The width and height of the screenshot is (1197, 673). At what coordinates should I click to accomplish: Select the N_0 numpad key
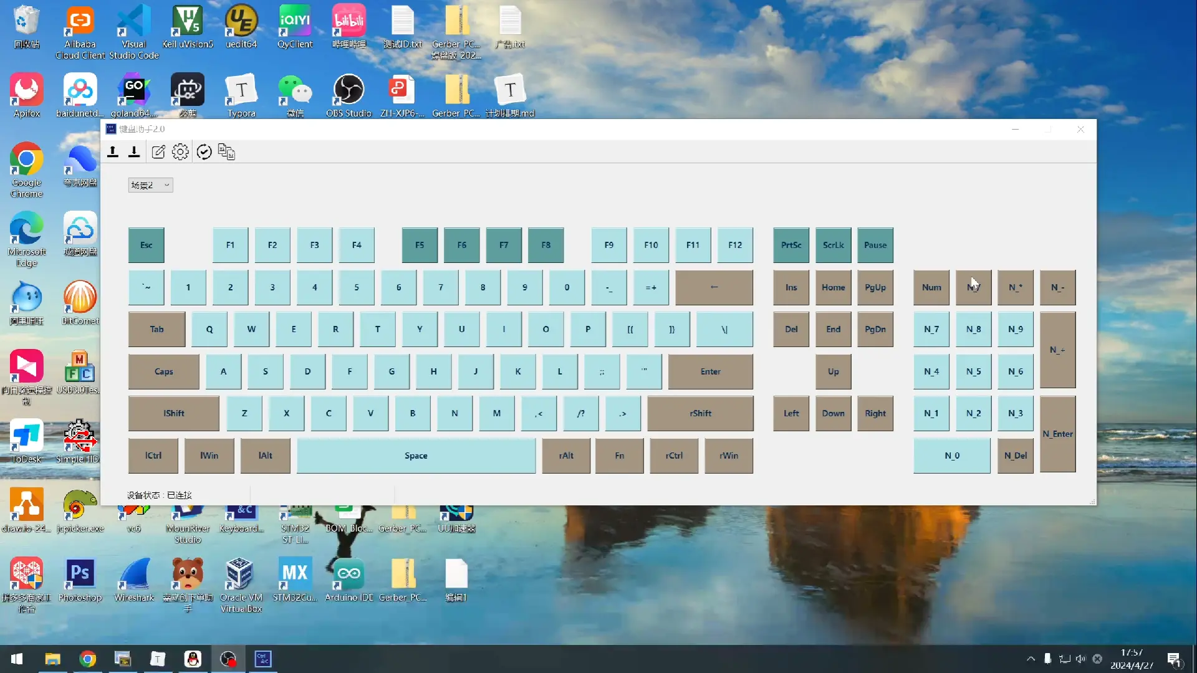(x=952, y=456)
